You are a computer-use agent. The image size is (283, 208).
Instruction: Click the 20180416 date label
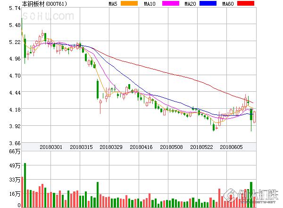click(141, 147)
